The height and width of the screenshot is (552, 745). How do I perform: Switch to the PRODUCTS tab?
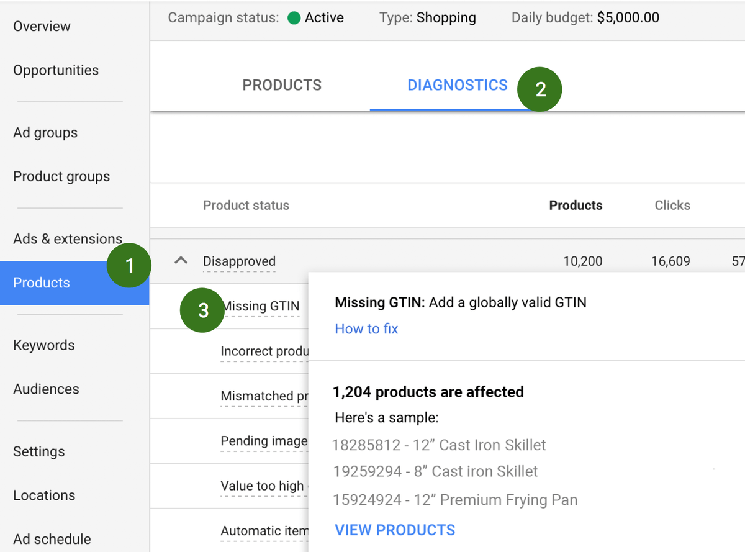[x=282, y=86]
